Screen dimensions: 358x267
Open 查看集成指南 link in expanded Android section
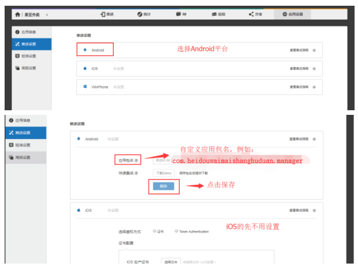pos(299,139)
